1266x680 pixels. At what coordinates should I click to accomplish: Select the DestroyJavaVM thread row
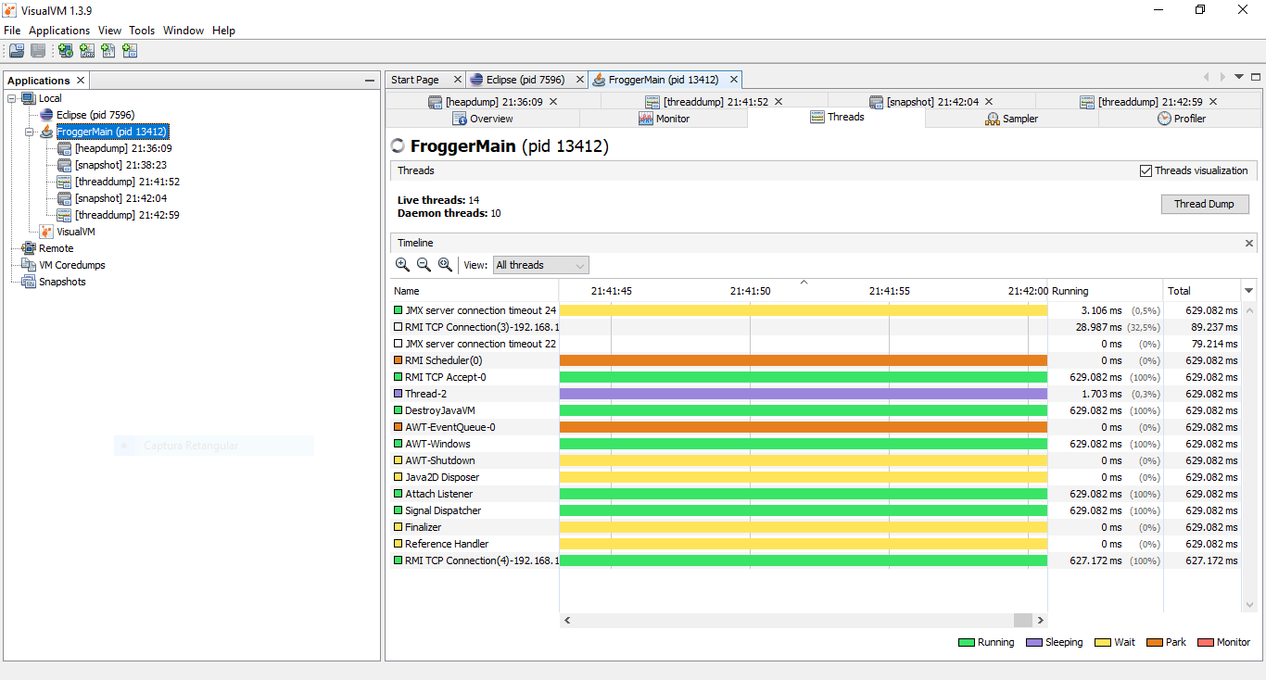[x=816, y=410]
